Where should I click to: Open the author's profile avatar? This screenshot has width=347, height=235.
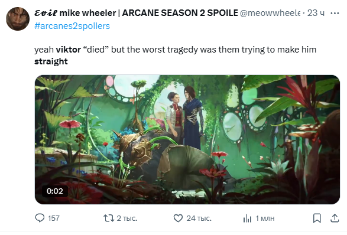click(18, 19)
